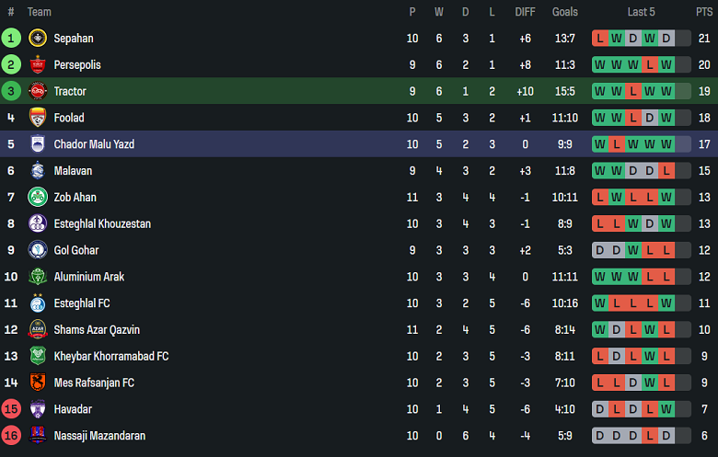Image resolution: width=718 pixels, height=457 pixels.
Task: Click Havadar's latest win badge
Action: coord(666,409)
